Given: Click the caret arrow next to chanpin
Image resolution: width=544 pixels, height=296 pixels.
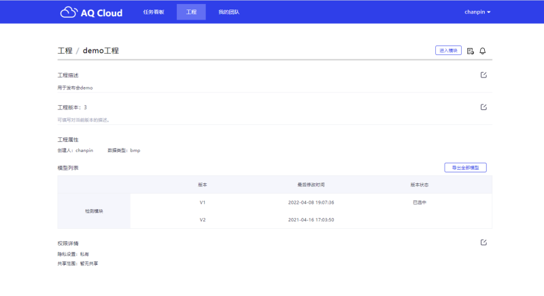Looking at the screenshot, I should click(489, 12).
